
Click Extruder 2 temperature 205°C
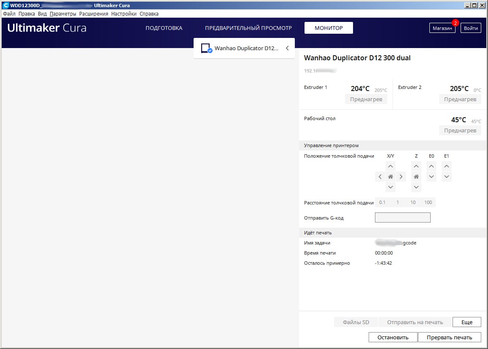(x=459, y=89)
